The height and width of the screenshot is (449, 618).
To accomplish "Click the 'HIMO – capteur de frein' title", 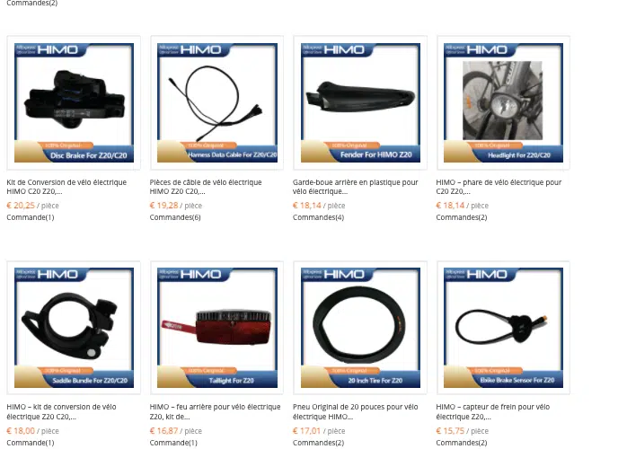I will 492,411.
